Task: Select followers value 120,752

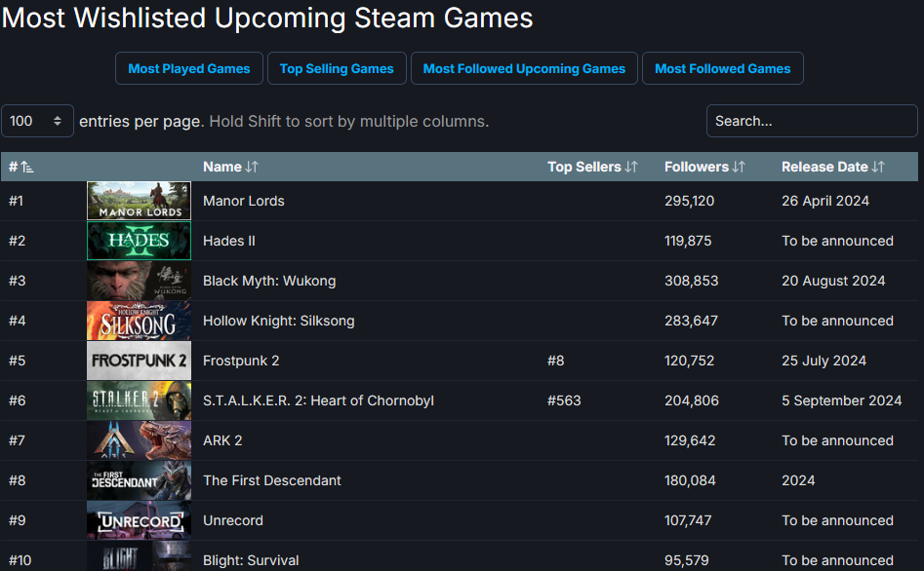Action: (689, 361)
